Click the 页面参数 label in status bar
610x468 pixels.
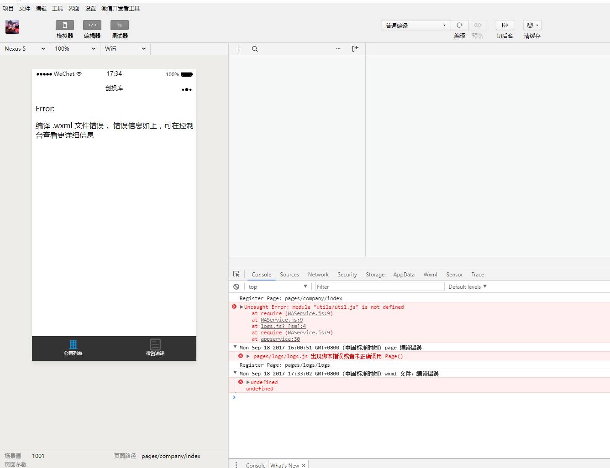pyautogui.click(x=16, y=464)
